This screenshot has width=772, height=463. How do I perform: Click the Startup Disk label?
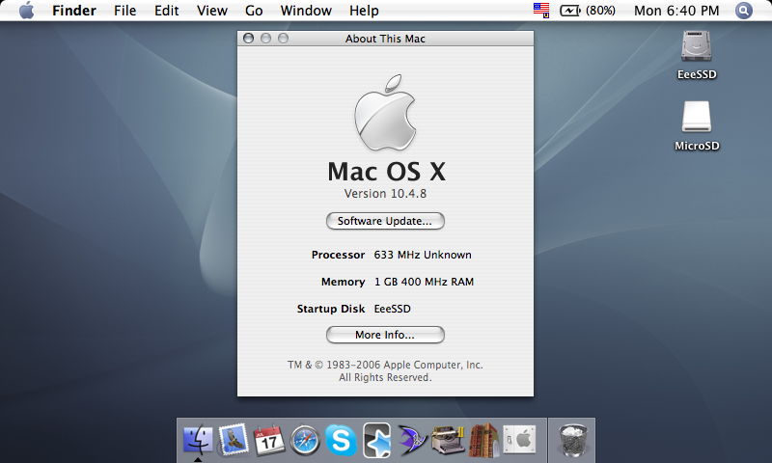(x=331, y=309)
